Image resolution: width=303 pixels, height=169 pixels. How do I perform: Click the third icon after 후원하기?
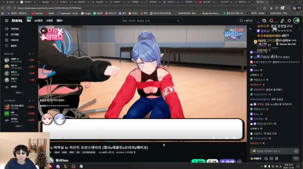pyautogui.click(x=277, y=159)
